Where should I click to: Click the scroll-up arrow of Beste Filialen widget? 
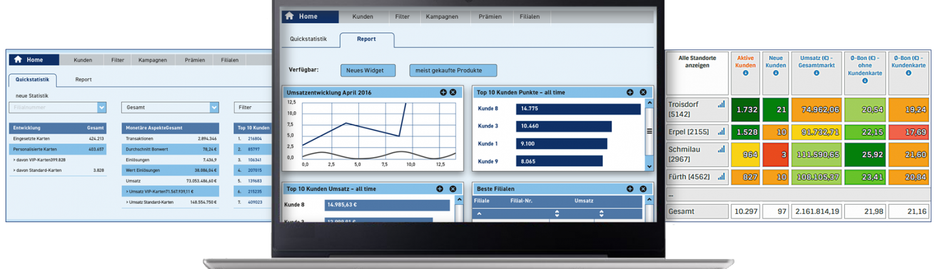[649, 199]
